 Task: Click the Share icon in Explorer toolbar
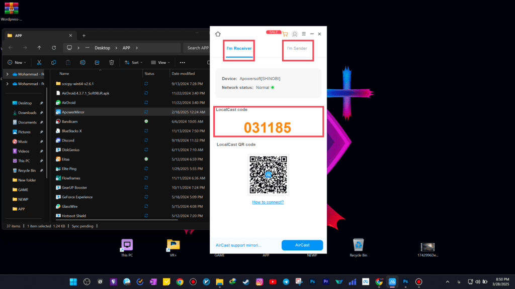point(97,63)
